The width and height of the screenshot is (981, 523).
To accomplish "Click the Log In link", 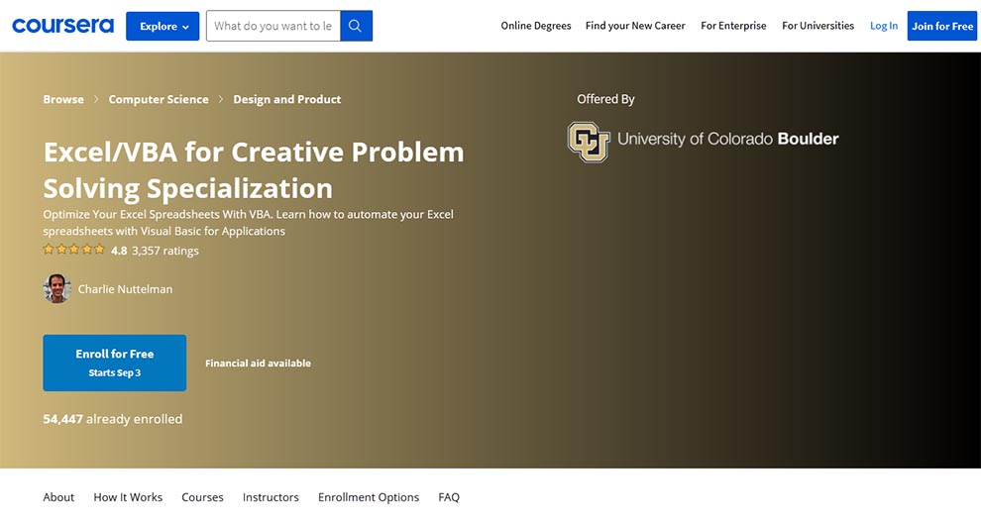I will 884,26.
